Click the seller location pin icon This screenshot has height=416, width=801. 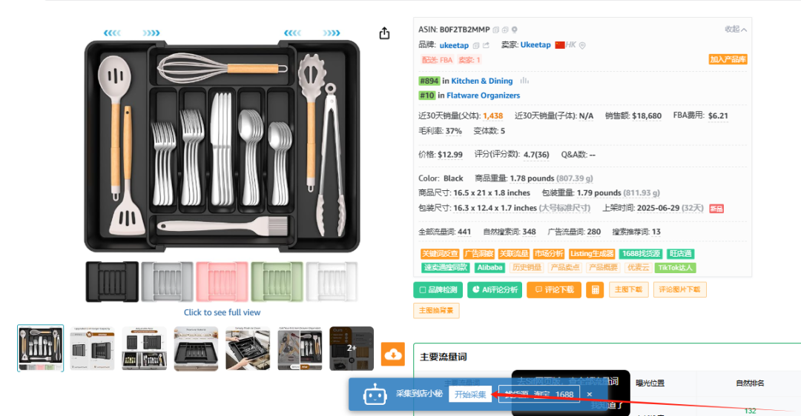tap(582, 45)
